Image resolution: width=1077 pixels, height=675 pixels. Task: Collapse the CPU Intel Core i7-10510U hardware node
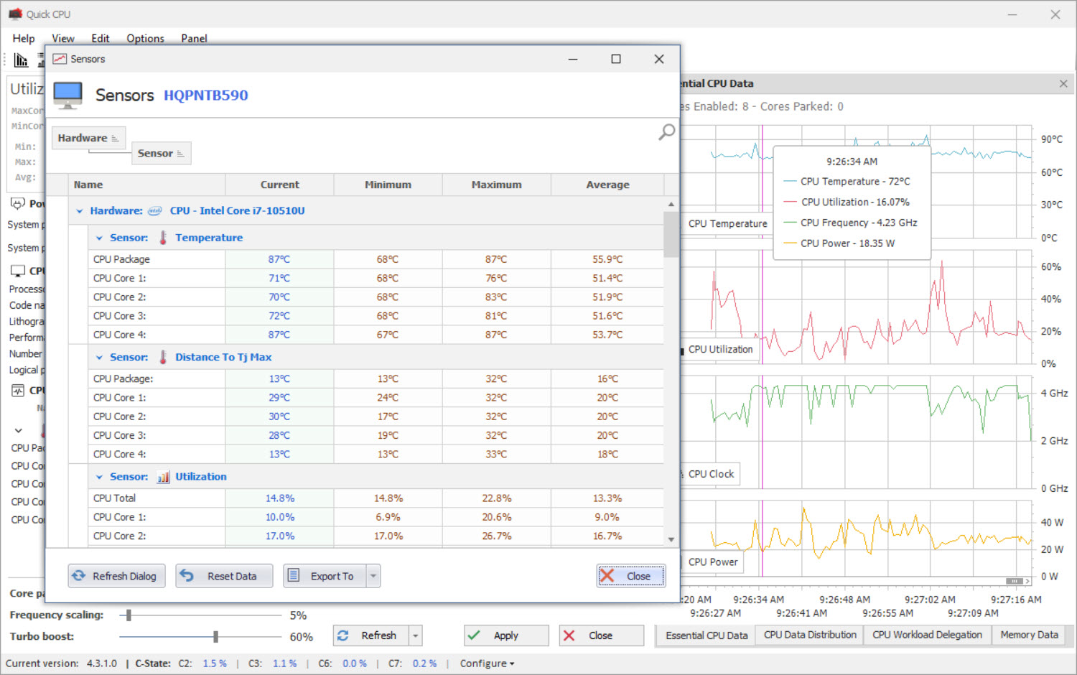pyautogui.click(x=80, y=211)
